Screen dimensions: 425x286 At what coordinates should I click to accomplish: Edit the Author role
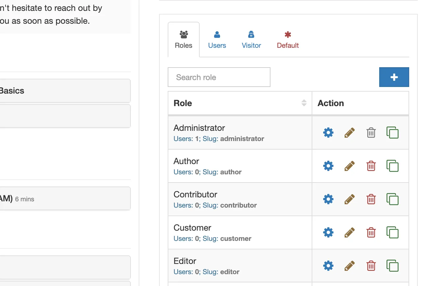(350, 166)
